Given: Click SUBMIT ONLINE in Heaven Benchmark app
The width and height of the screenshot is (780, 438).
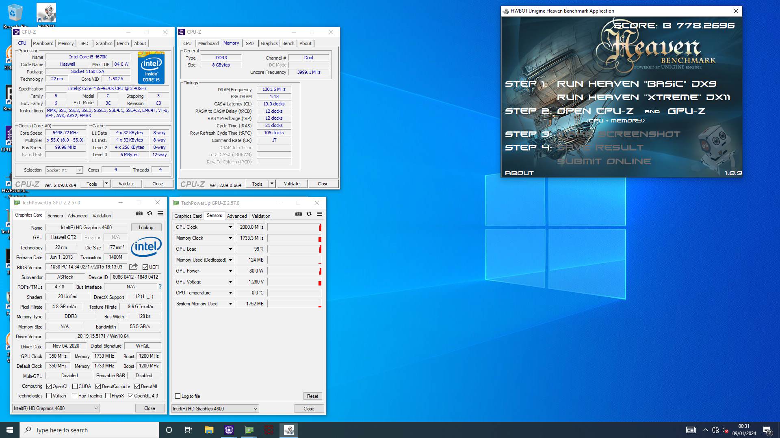Looking at the screenshot, I should (x=604, y=161).
